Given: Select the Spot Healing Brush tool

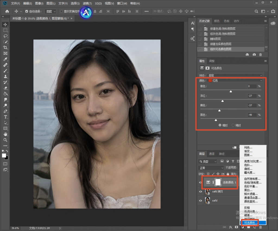Looking at the screenshot, I should pos(5,65).
